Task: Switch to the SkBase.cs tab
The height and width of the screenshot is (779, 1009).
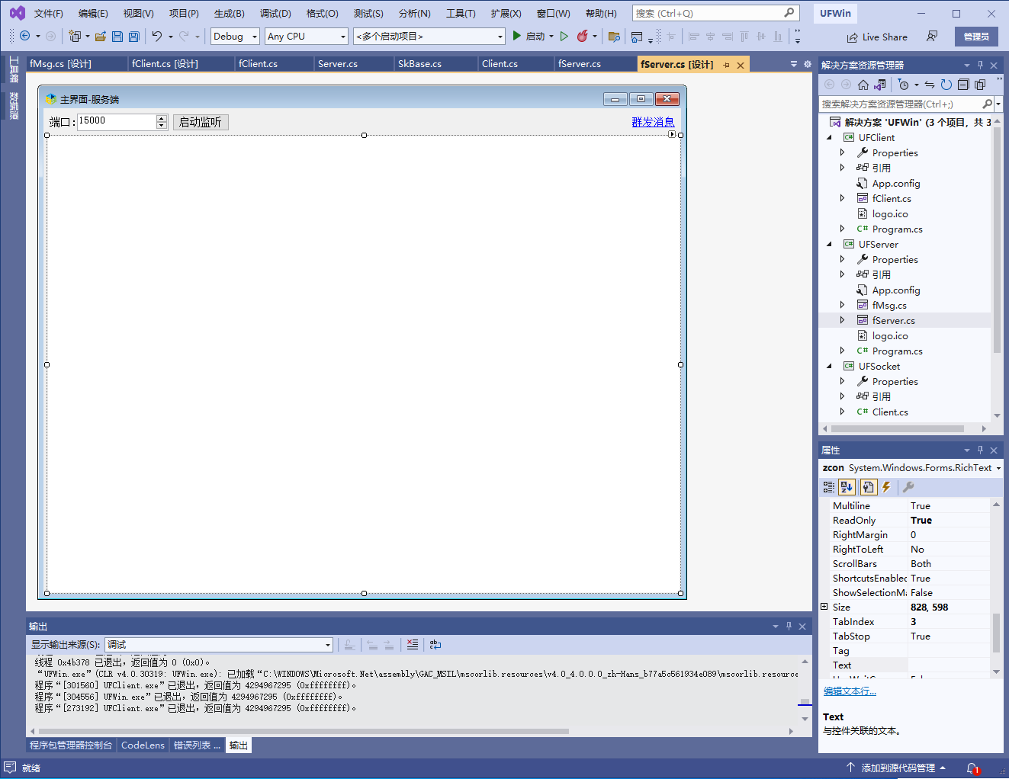Action: (419, 64)
